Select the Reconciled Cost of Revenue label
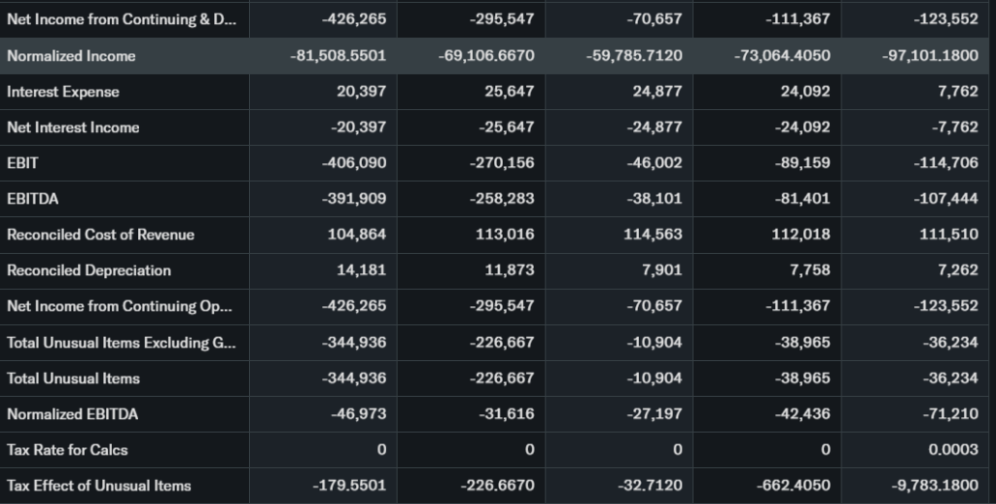This screenshot has width=996, height=504. tap(100, 234)
